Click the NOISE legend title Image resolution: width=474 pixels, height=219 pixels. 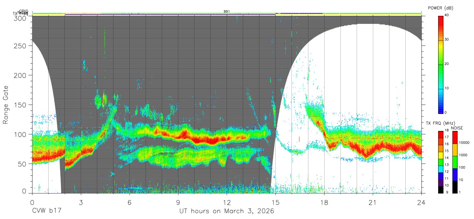pyautogui.click(x=457, y=128)
